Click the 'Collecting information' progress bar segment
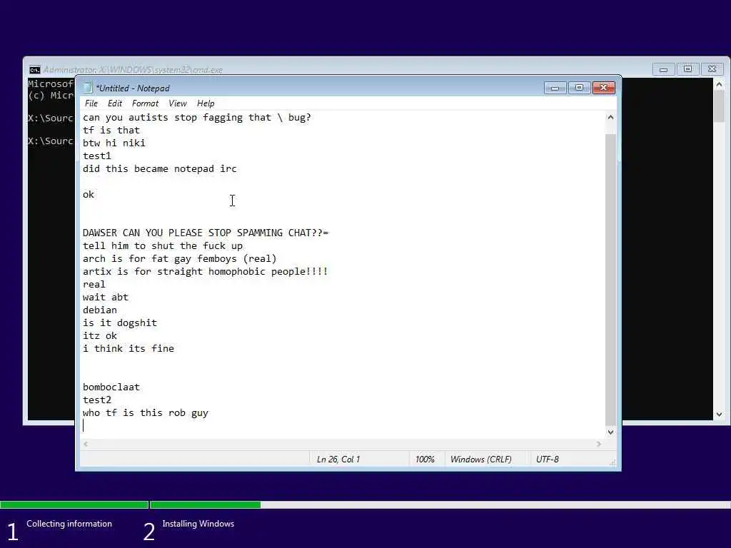 pos(74,504)
